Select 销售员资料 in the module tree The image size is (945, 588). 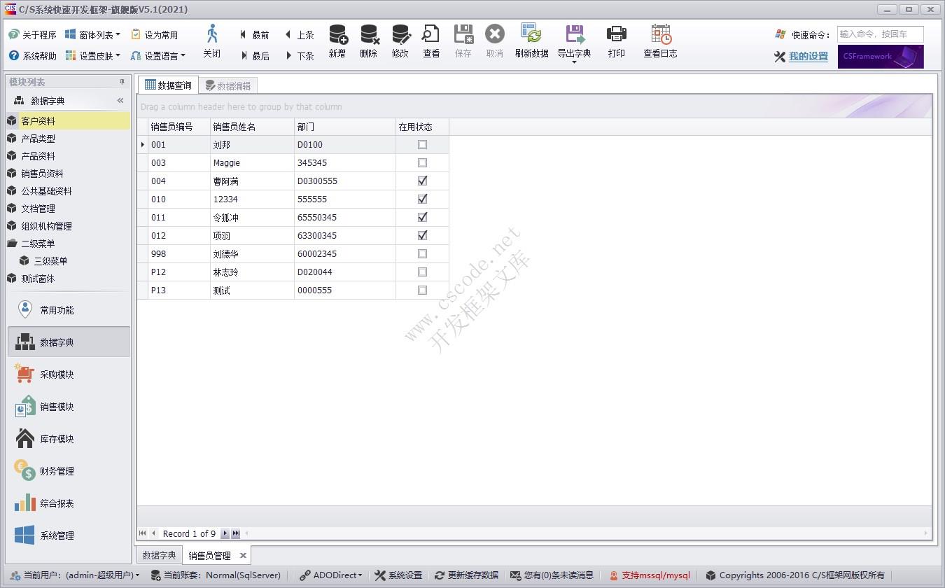click(x=42, y=173)
